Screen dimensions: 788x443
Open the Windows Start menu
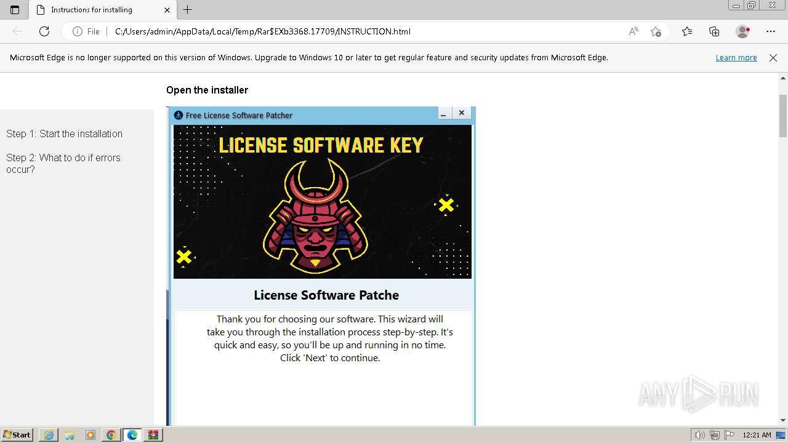(17, 435)
